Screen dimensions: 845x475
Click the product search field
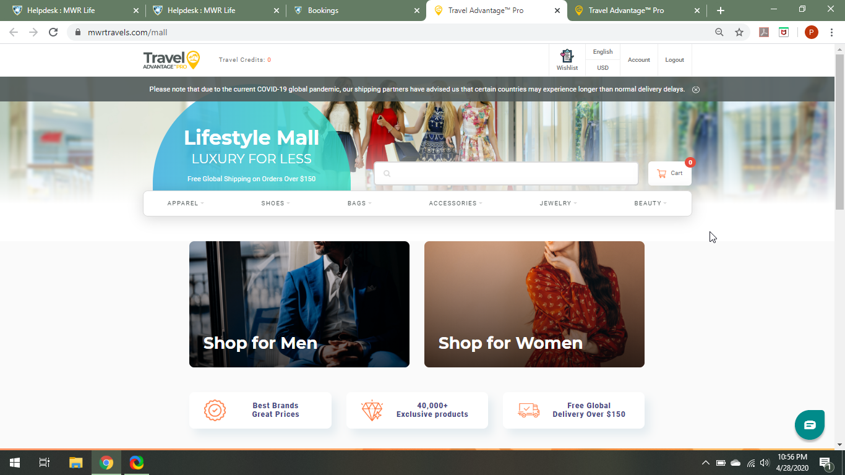506,174
